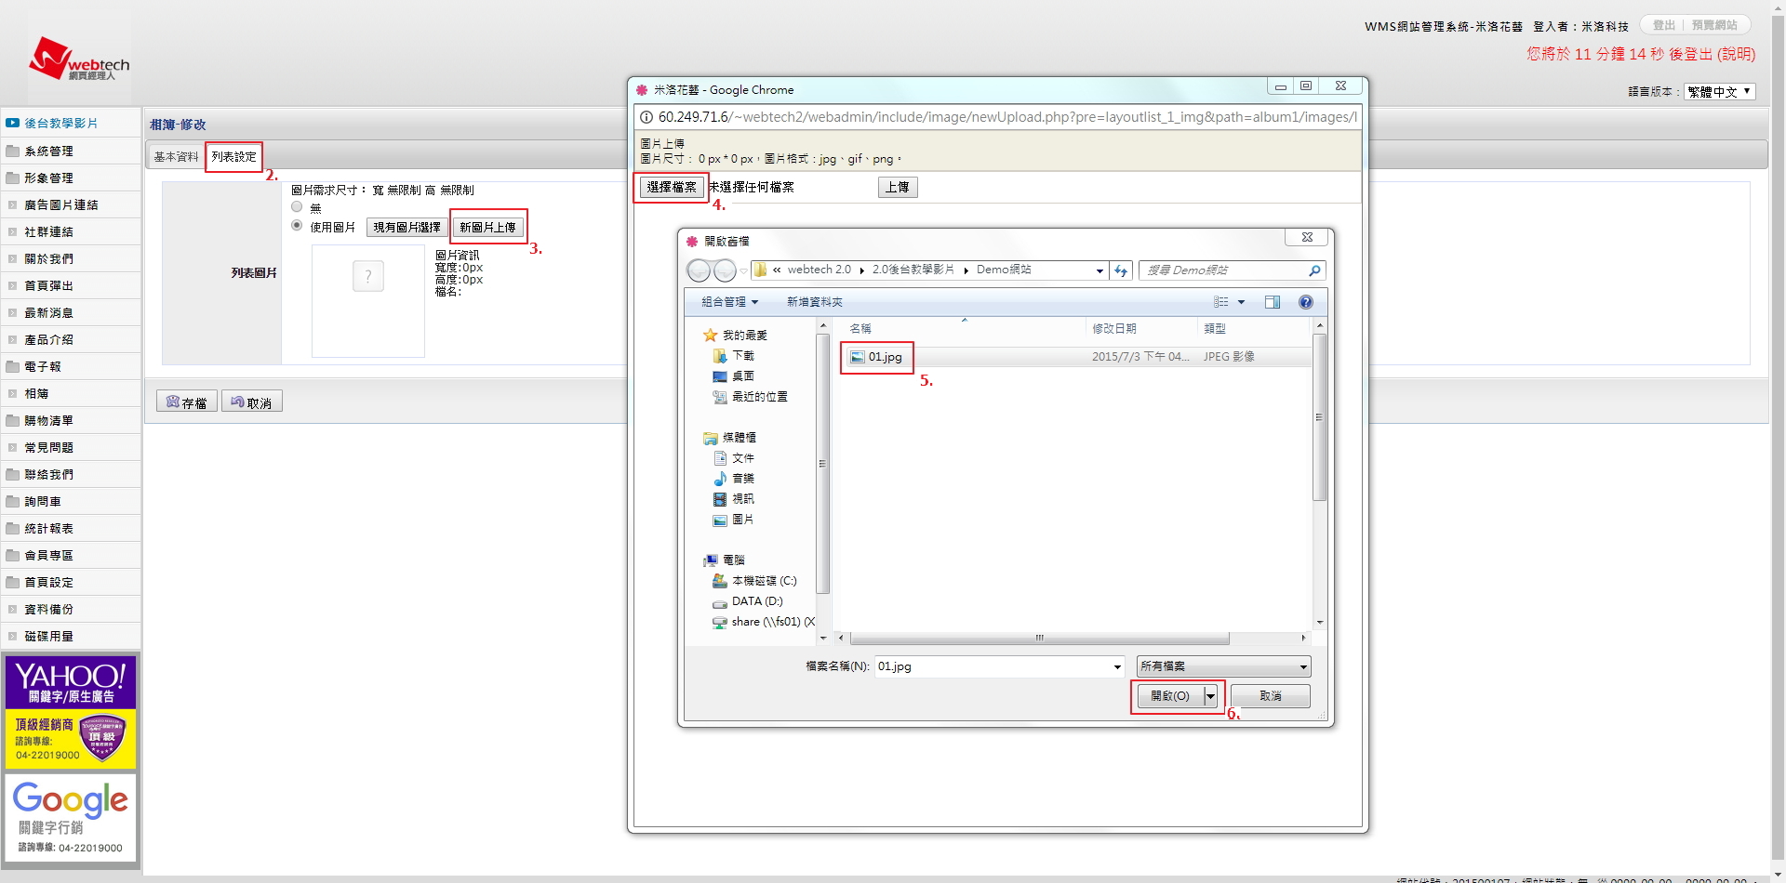
Task: Select the 使用圖片 radio button
Action: point(297,226)
